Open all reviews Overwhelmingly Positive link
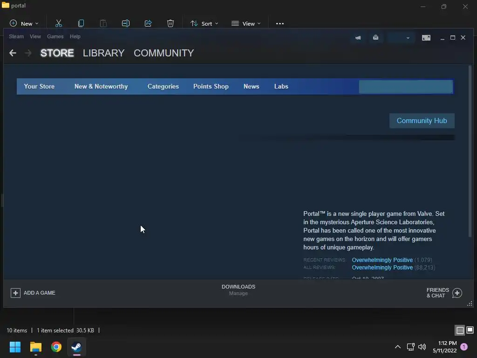 coord(382,268)
